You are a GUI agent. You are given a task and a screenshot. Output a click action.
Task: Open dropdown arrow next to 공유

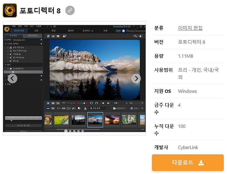click(x=142, y=108)
